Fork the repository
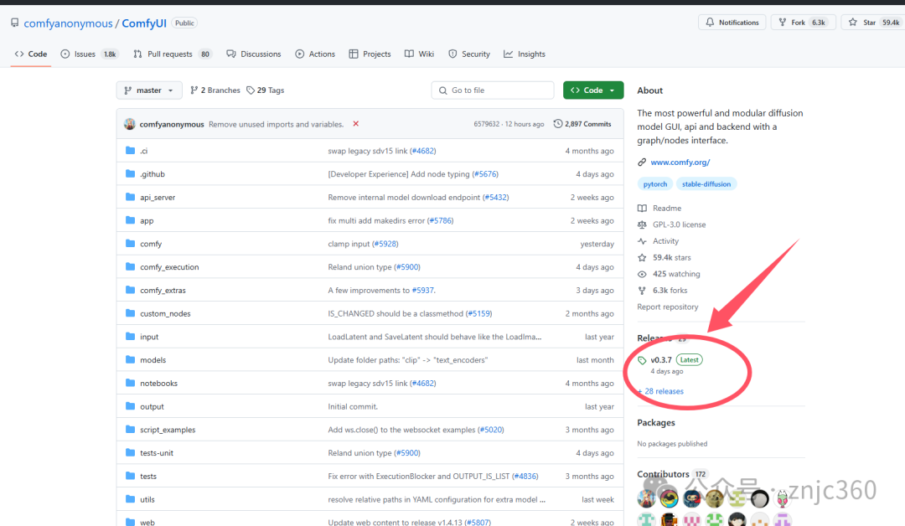Image resolution: width=905 pixels, height=526 pixels. (x=802, y=23)
